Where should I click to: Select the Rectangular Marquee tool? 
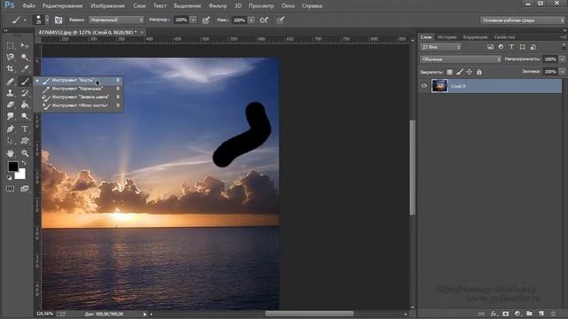(x=10, y=45)
